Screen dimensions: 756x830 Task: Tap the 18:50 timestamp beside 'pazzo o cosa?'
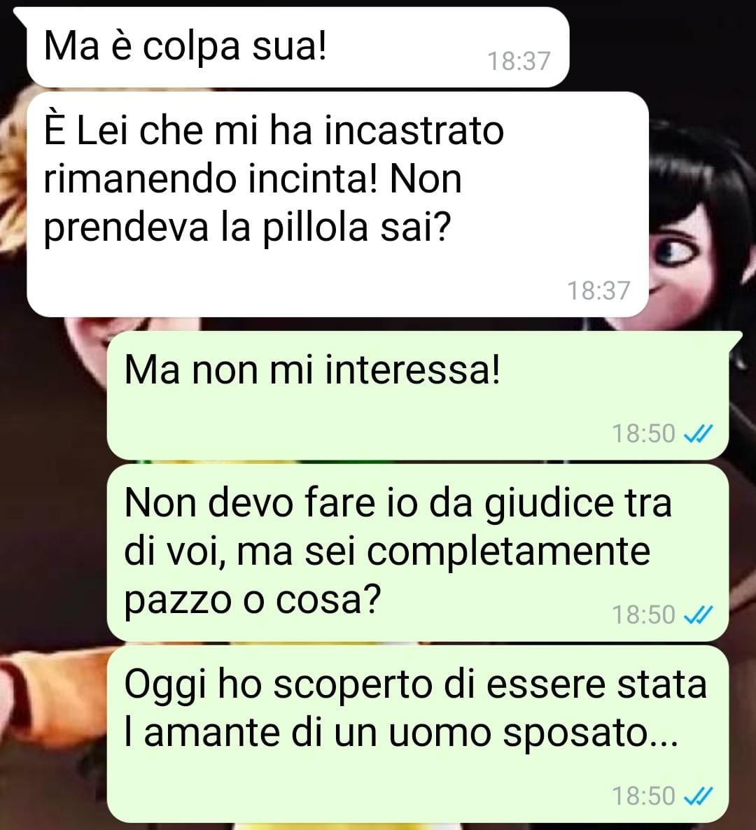click(644, 615)
